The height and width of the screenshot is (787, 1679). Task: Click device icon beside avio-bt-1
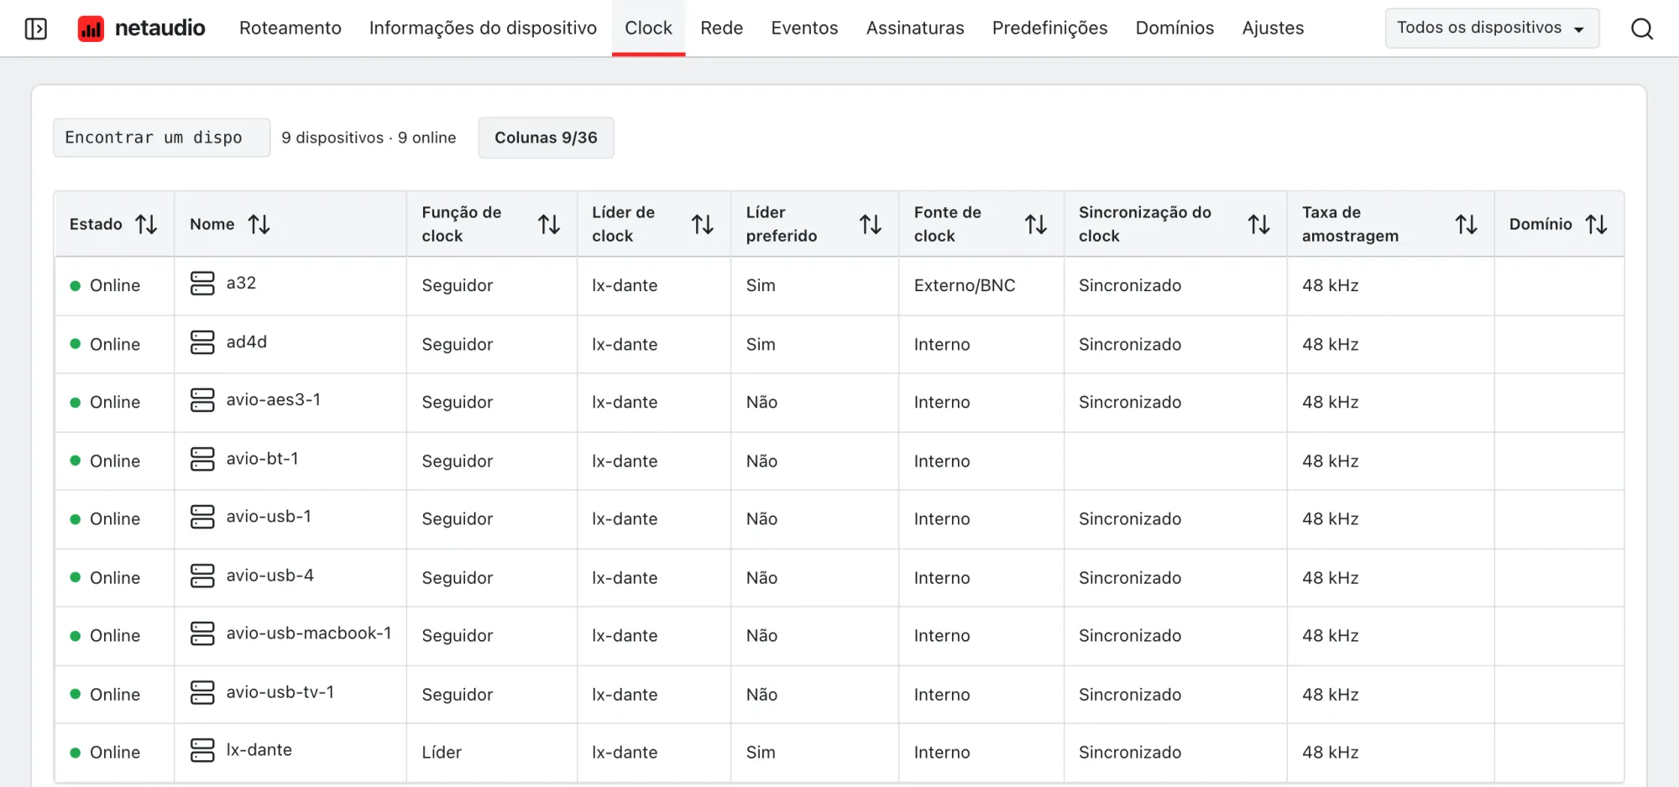[202, 459]
